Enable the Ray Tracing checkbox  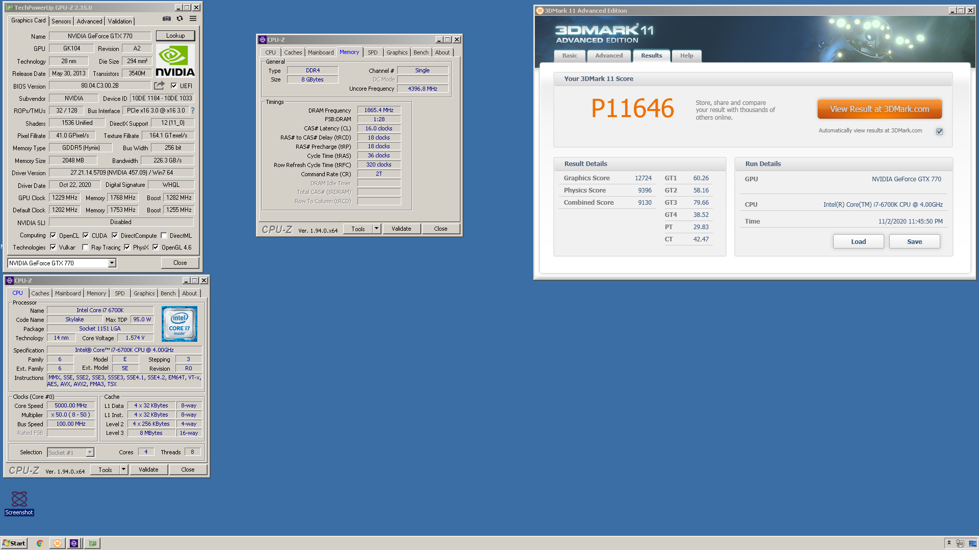click(x=85, y=247)
